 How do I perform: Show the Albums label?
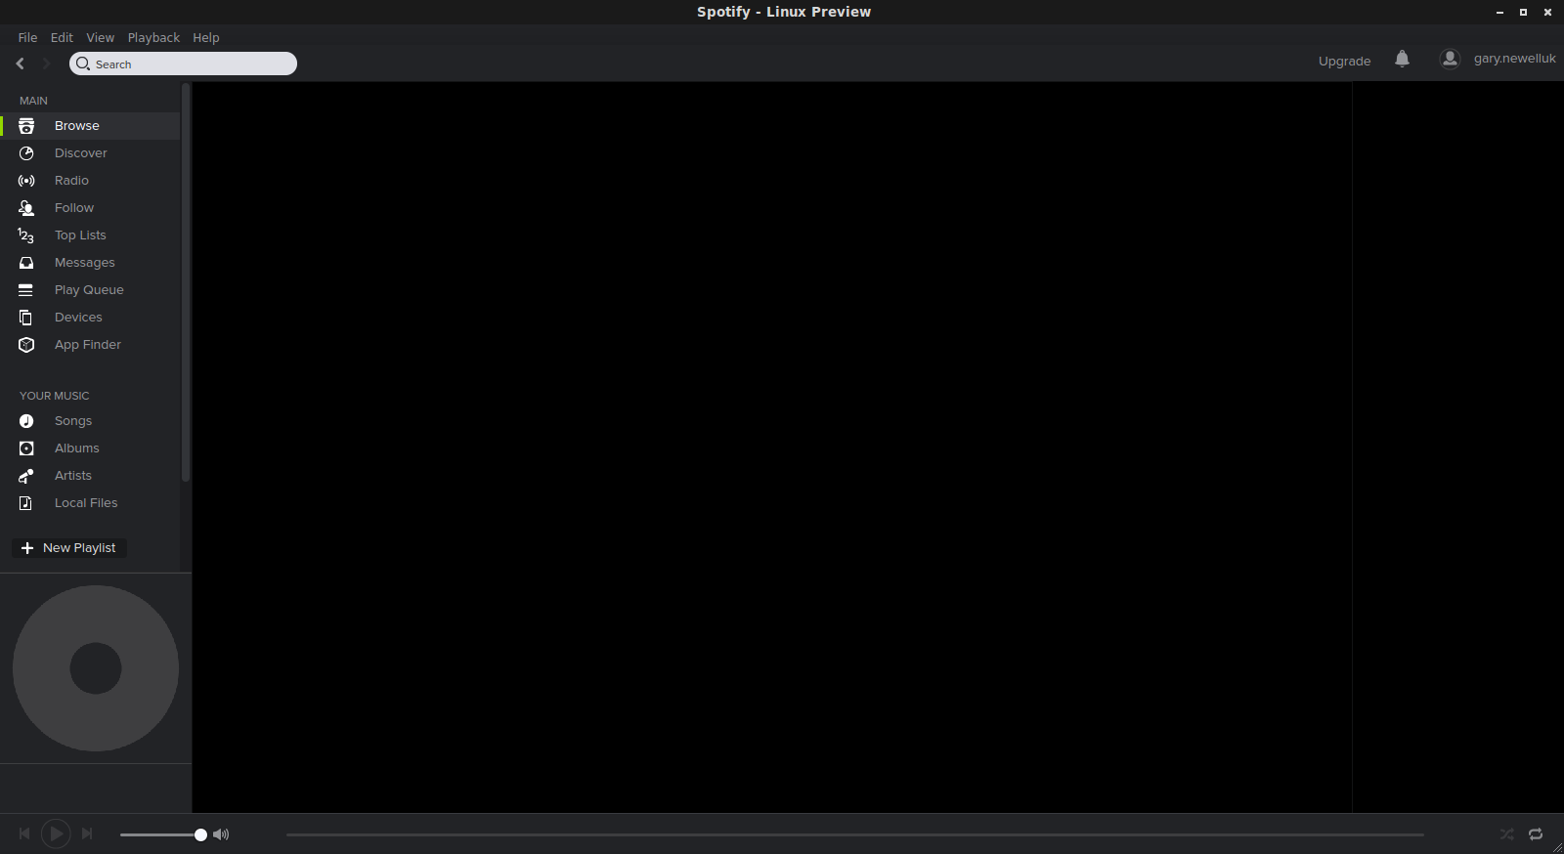[77, 448]
